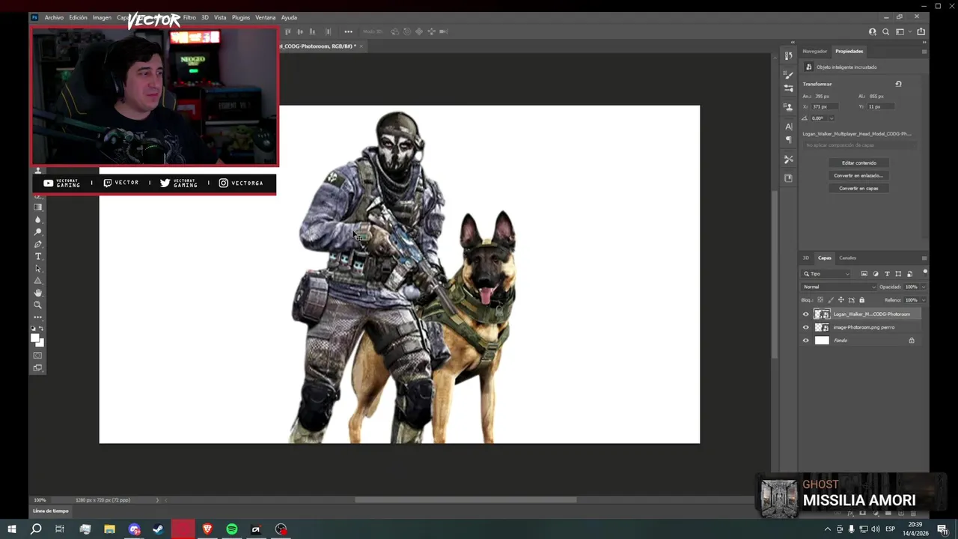Open the Imagen menu
Image resolution: width=958 pixels, height=539 pixels.
102,17
